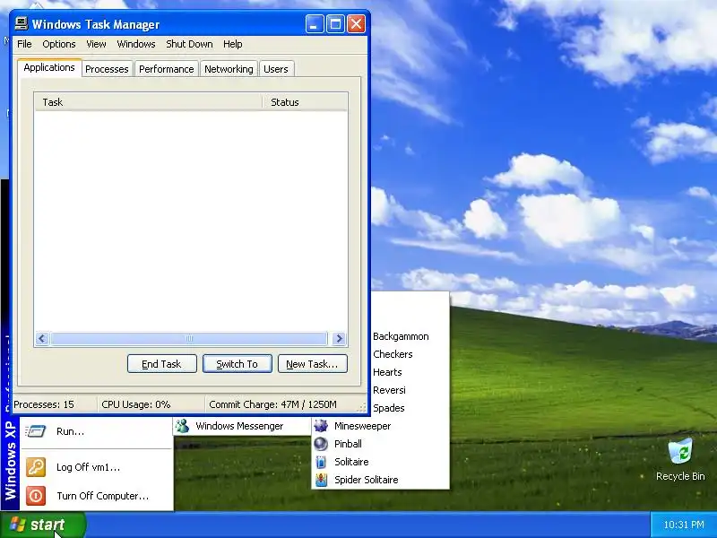Launch Spades from the Games menu
This screenshot has width=717, height=538.
389,408
